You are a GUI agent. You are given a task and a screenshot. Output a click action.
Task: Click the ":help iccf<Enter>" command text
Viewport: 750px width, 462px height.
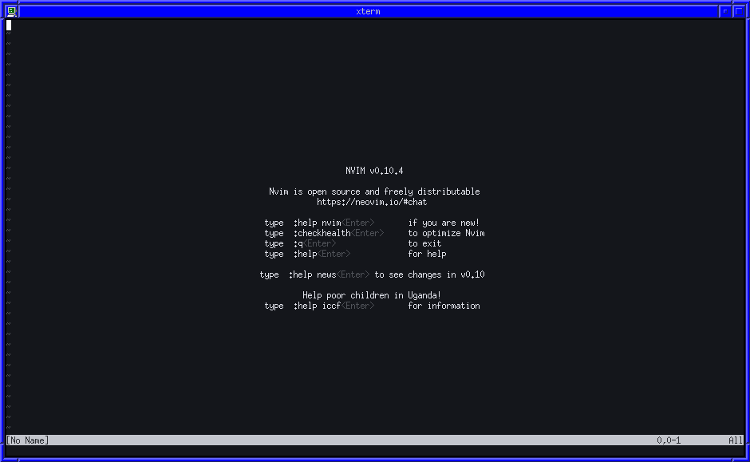pos(334,306)
